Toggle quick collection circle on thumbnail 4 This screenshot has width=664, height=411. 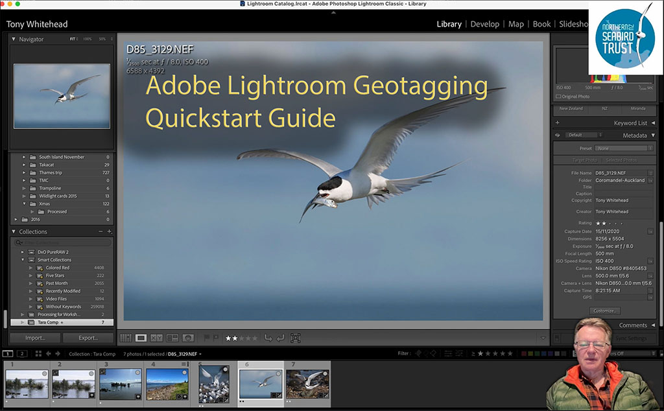point(184,373)
